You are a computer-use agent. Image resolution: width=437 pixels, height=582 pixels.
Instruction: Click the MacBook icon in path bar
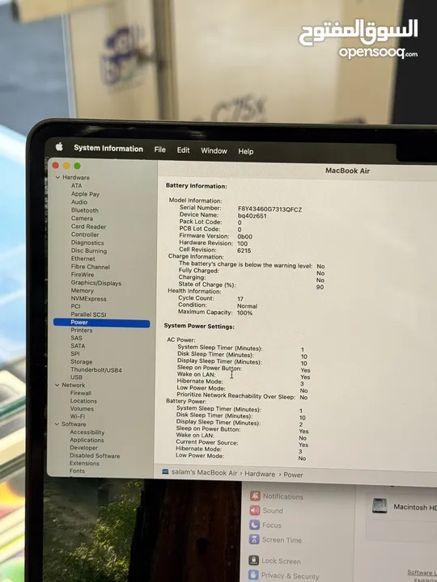click(165, 471)
